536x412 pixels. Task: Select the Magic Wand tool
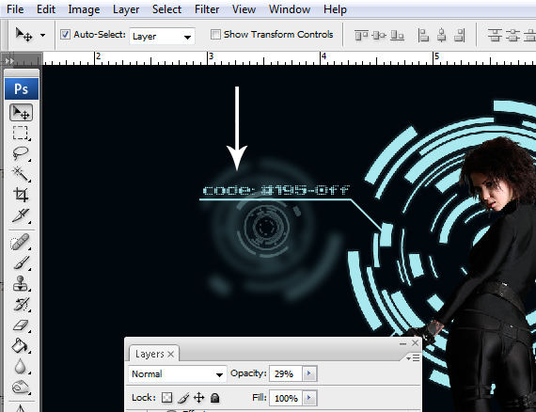click(x=21, y=174)
